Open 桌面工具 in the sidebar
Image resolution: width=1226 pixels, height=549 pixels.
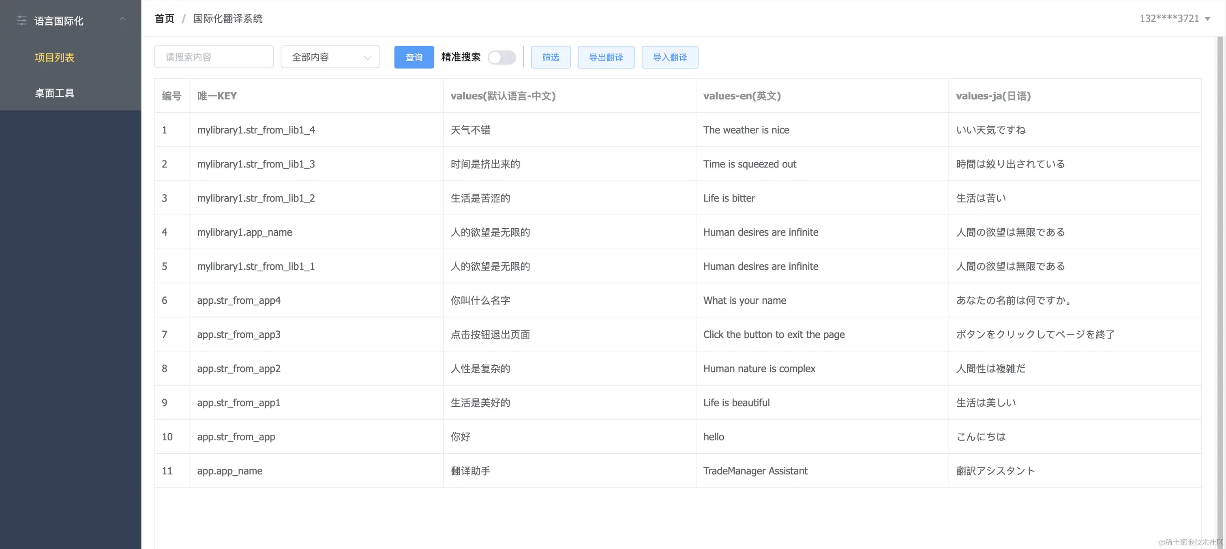pos(54,93)
